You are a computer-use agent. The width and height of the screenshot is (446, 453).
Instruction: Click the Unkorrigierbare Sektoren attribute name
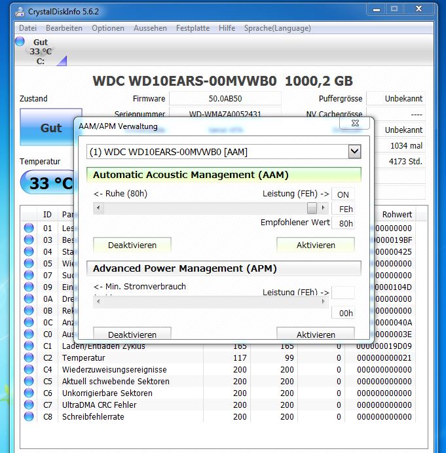click(107, 393)
